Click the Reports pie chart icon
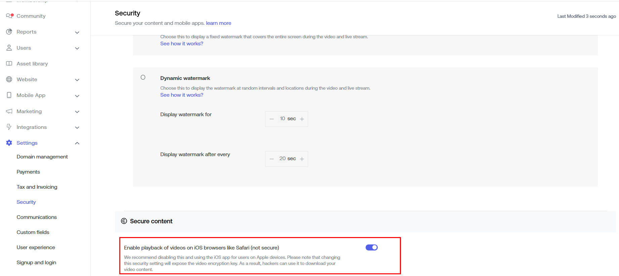Image resolution: width=619 pixels, height=276 pixels. pyautogui.click(x=9, y=32)
